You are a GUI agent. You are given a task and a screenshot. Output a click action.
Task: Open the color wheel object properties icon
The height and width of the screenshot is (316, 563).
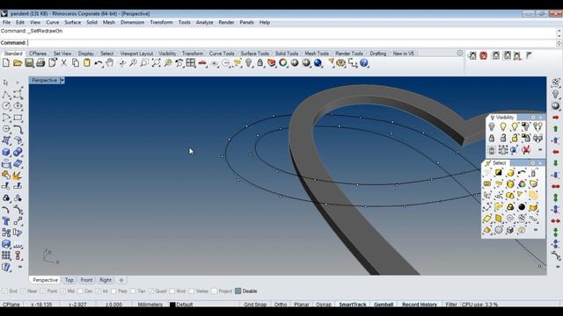tap(283, 63)
